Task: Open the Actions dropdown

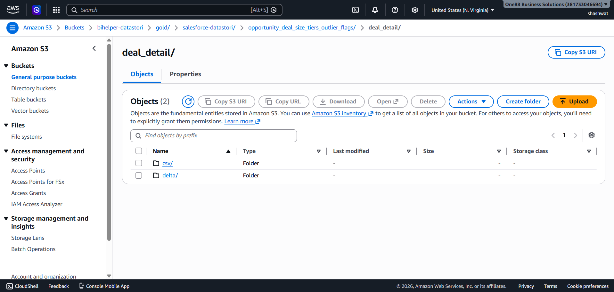Action: 471,101
